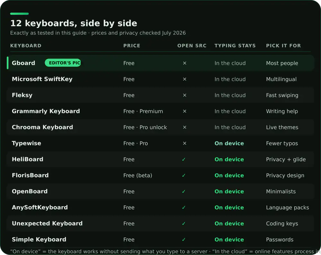Viewport: 321px width, 255px height.
Task: Click the 'Minimalists' cell
Action: coord(281,191)
